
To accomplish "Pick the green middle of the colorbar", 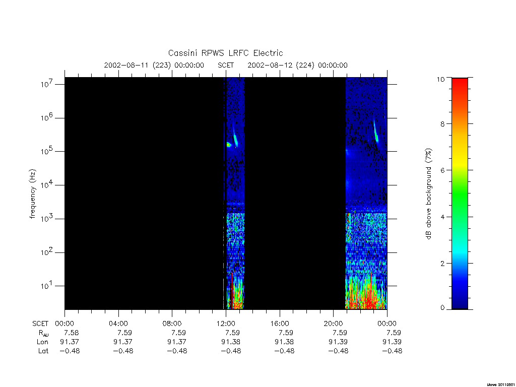I will pyautogui.click(x=460, y=194).
